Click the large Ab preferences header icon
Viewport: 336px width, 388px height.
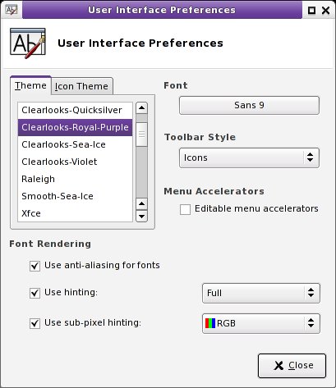click(28, 43)
